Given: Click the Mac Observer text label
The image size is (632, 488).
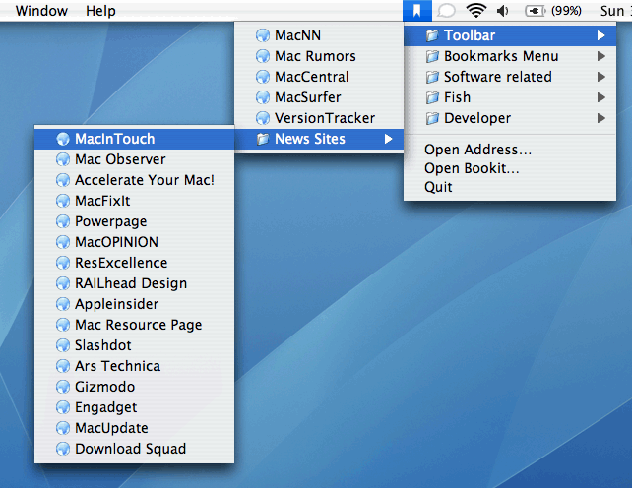Looking at the screenshot, I should pyautogui.click(x=120, y=159).
